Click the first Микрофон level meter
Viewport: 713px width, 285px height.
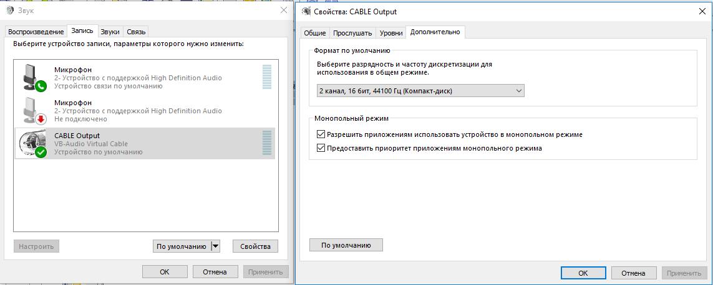pos(267,77)
